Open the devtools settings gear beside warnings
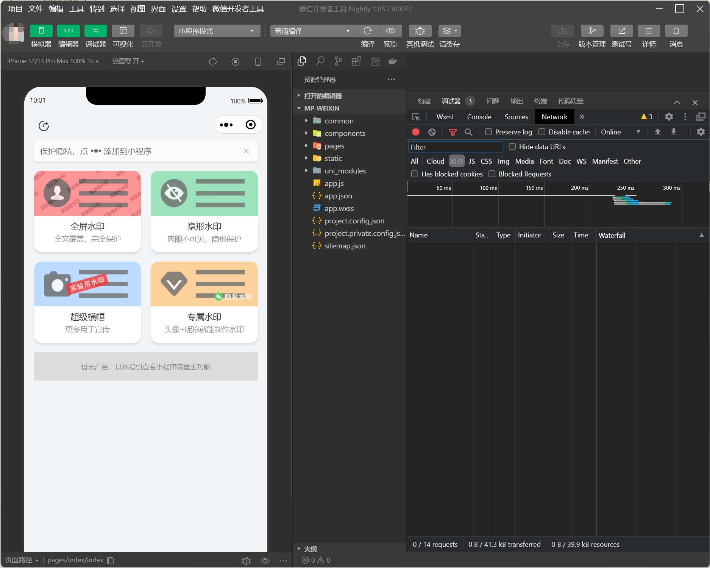710x568 pixels. (x=669, y=117)
